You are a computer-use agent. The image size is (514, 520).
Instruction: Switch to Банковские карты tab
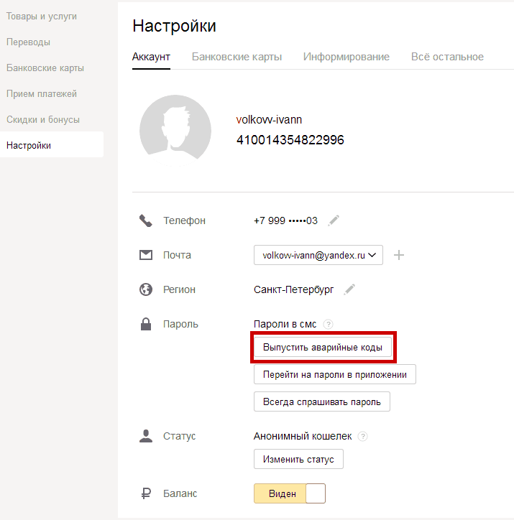(x=237, y=57)
